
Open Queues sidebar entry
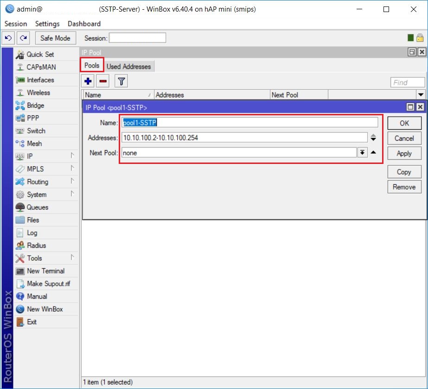pos(46,207)
